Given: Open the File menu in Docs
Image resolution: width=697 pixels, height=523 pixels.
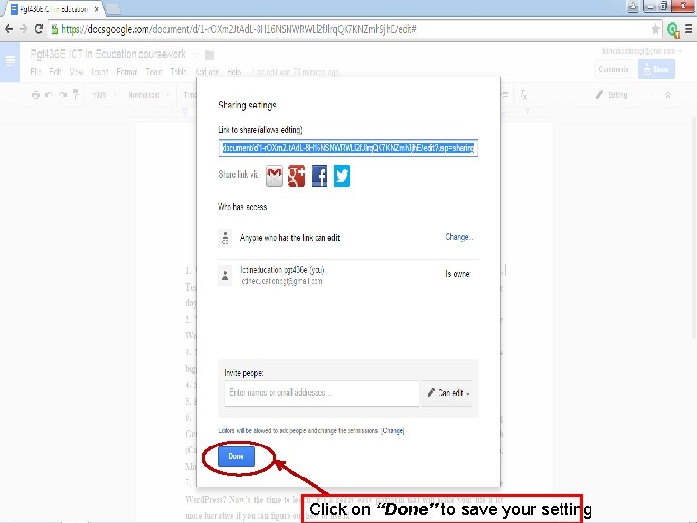Looking at the screenshot, I should 36,71.
